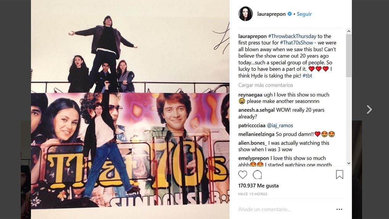Open the #That70sShow hashtag link

296,43
